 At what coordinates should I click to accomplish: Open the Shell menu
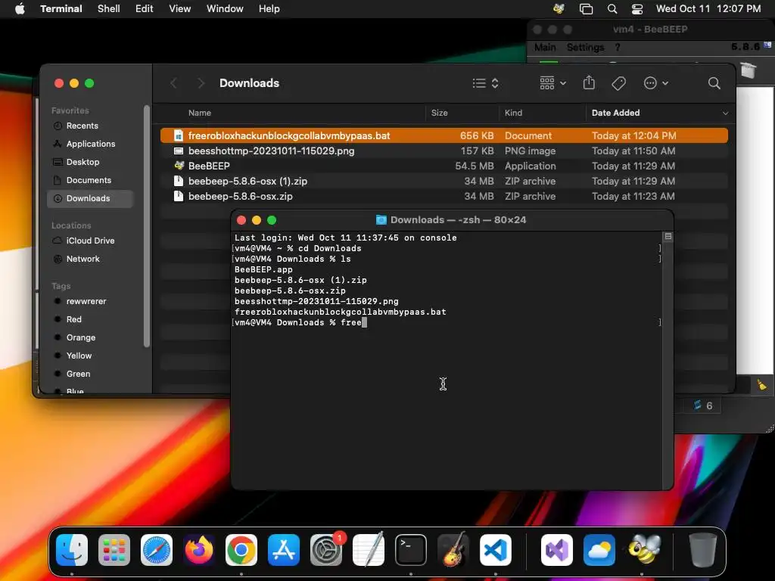[109, 9]
